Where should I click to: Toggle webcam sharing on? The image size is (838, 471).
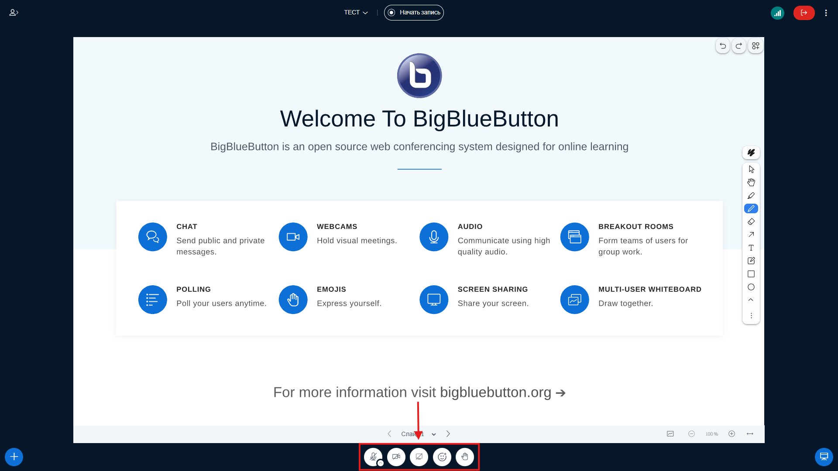(x=396, y=457)
